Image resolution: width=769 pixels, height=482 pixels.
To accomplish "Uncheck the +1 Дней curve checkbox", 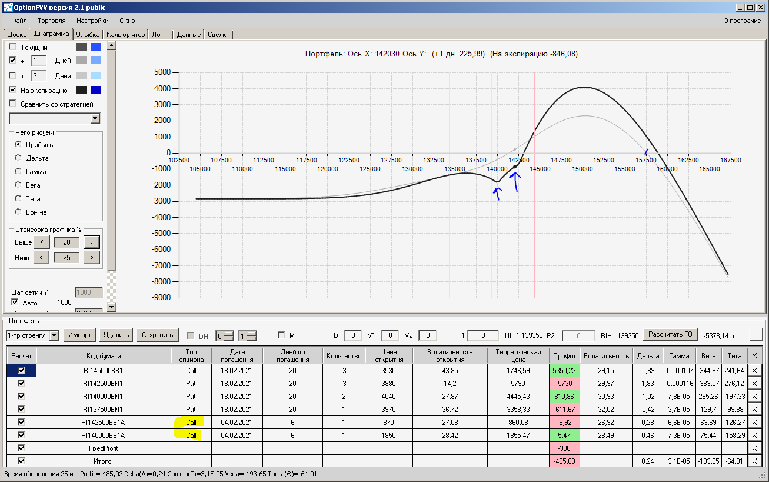I will [12, 61].
